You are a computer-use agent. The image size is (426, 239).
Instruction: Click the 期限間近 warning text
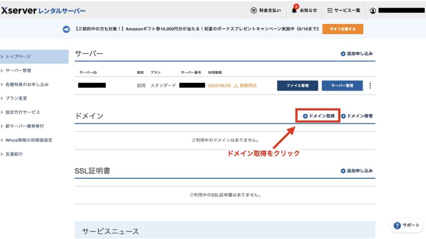[248, 85]
